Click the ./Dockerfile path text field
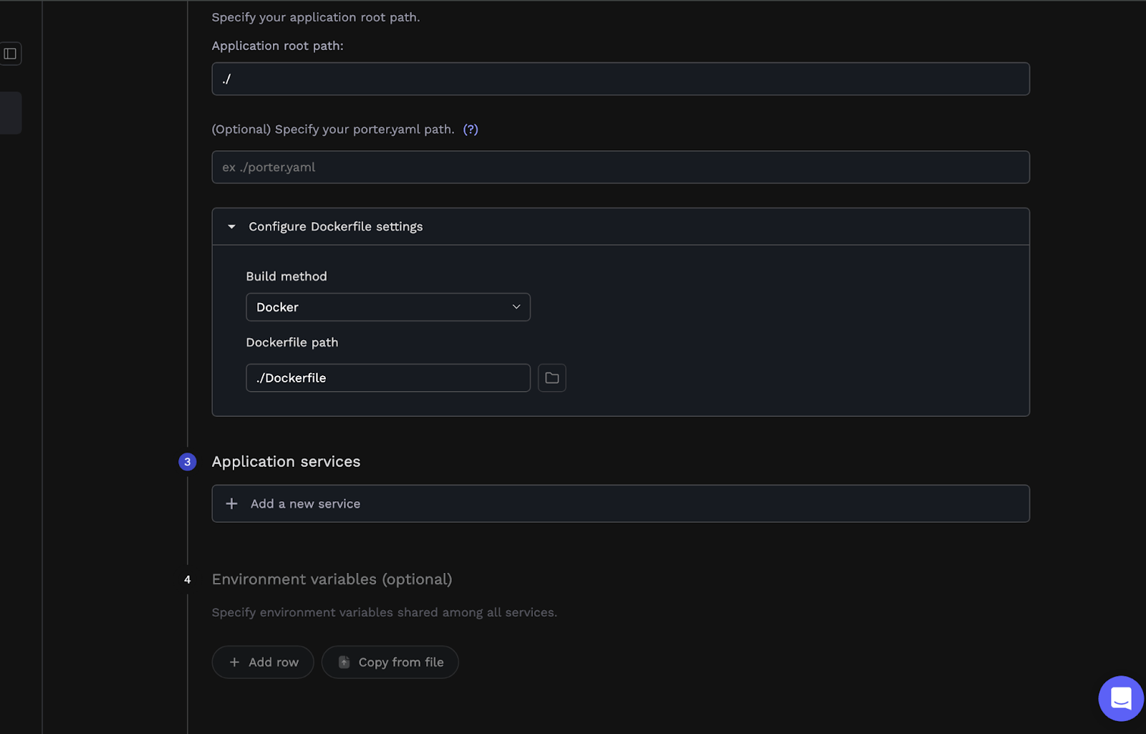The image size is (1146, 734). click(388, 378)
